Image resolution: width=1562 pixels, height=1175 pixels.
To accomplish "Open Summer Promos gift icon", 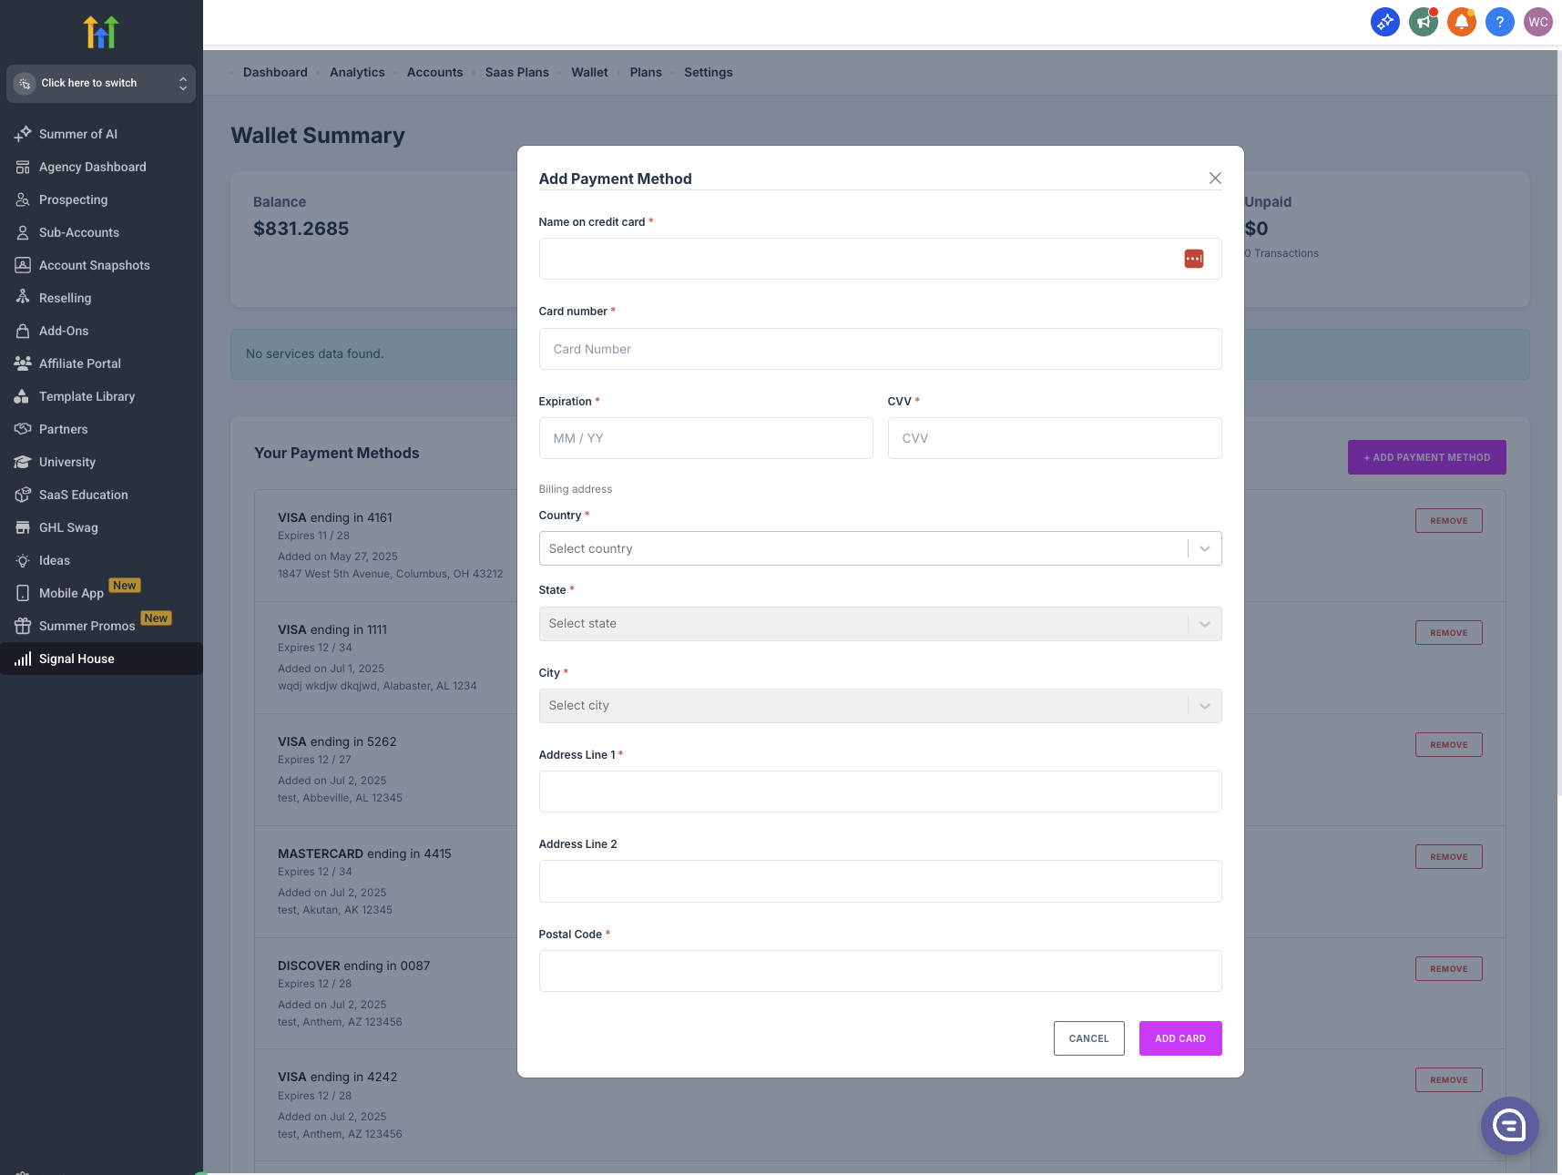I will (23, 626).
